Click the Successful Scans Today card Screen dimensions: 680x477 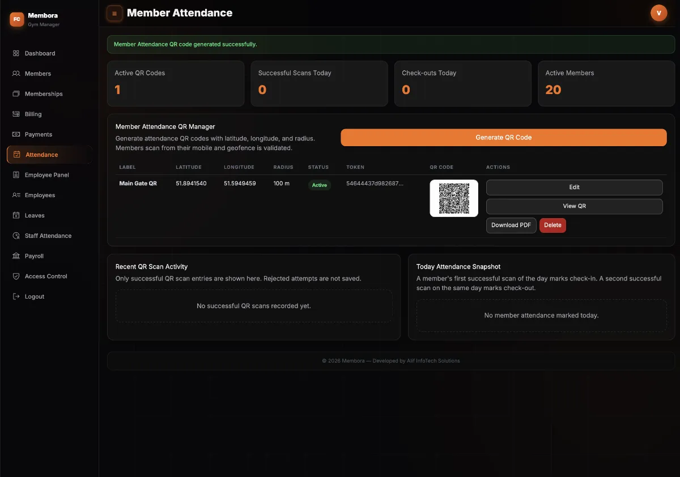pos(319,83)
